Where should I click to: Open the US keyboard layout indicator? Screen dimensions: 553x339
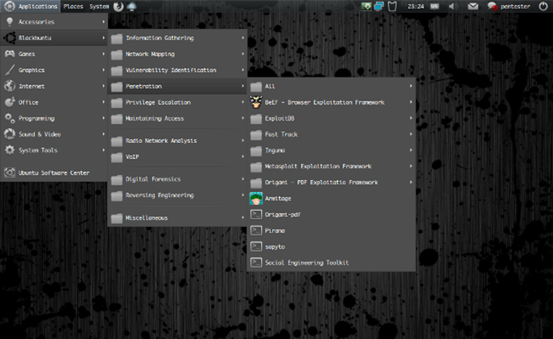click(434, 6)
